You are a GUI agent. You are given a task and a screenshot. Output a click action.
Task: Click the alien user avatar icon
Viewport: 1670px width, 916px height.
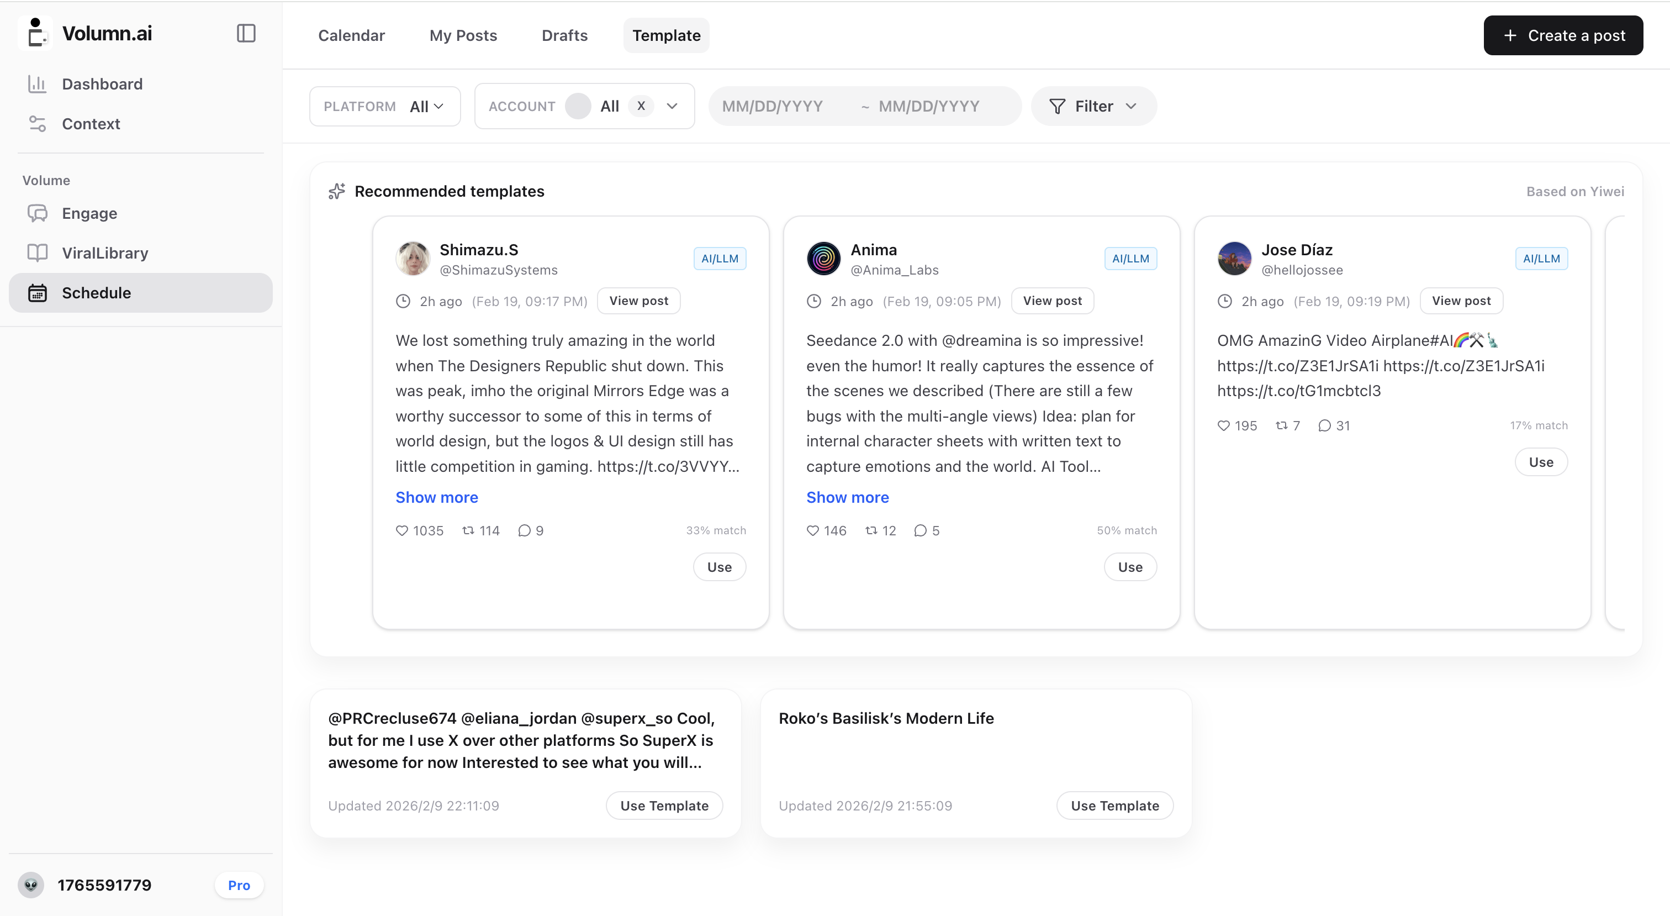[30, 885]
